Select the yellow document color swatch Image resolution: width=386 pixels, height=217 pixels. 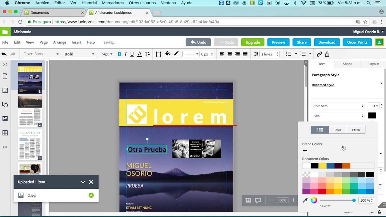323,166
